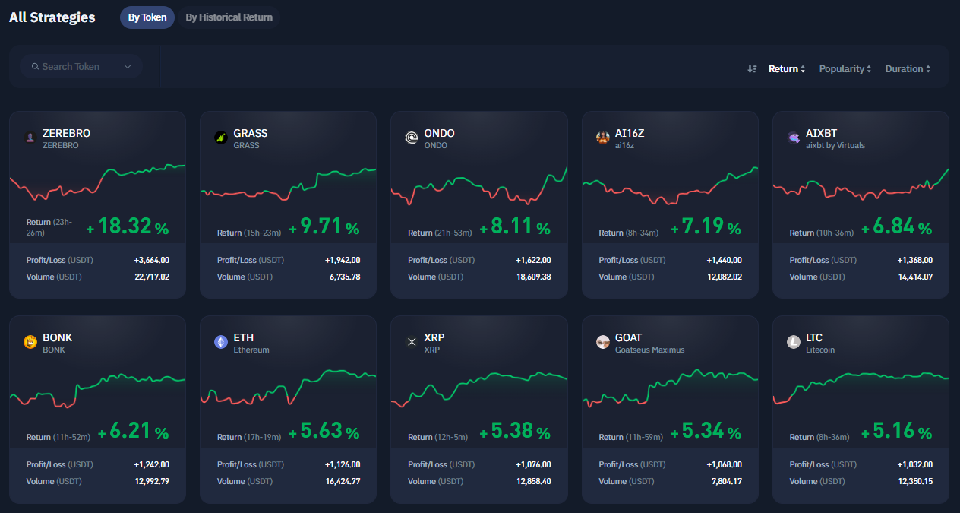Click ZEREBRO profit +3,664.00

tap(152, 260)
